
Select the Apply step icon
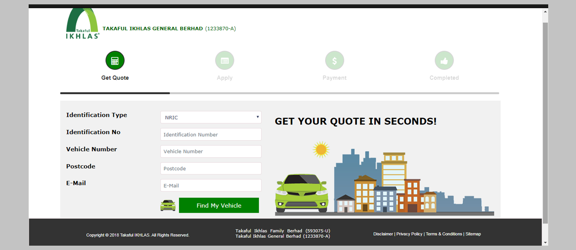(224, 60)
